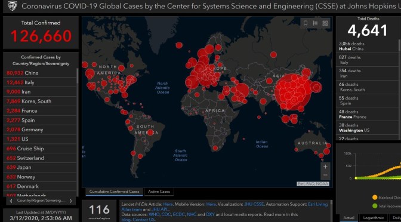
Task: Go to previous country list view arrow
Action: pyautogui.click(x=11, y=201)
